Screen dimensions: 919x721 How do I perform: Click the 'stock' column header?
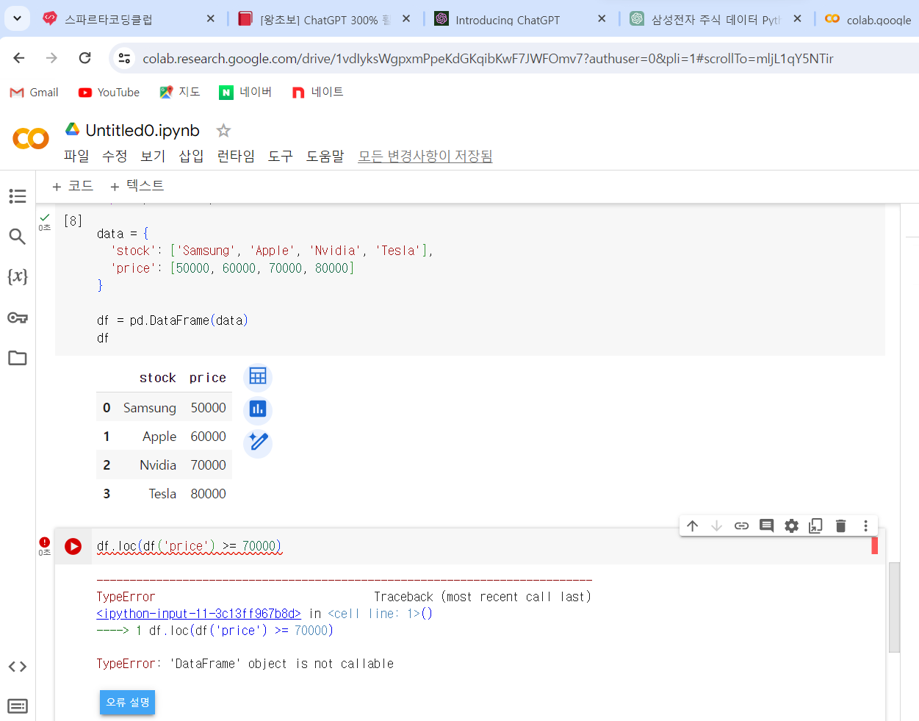tap(157, 378)
